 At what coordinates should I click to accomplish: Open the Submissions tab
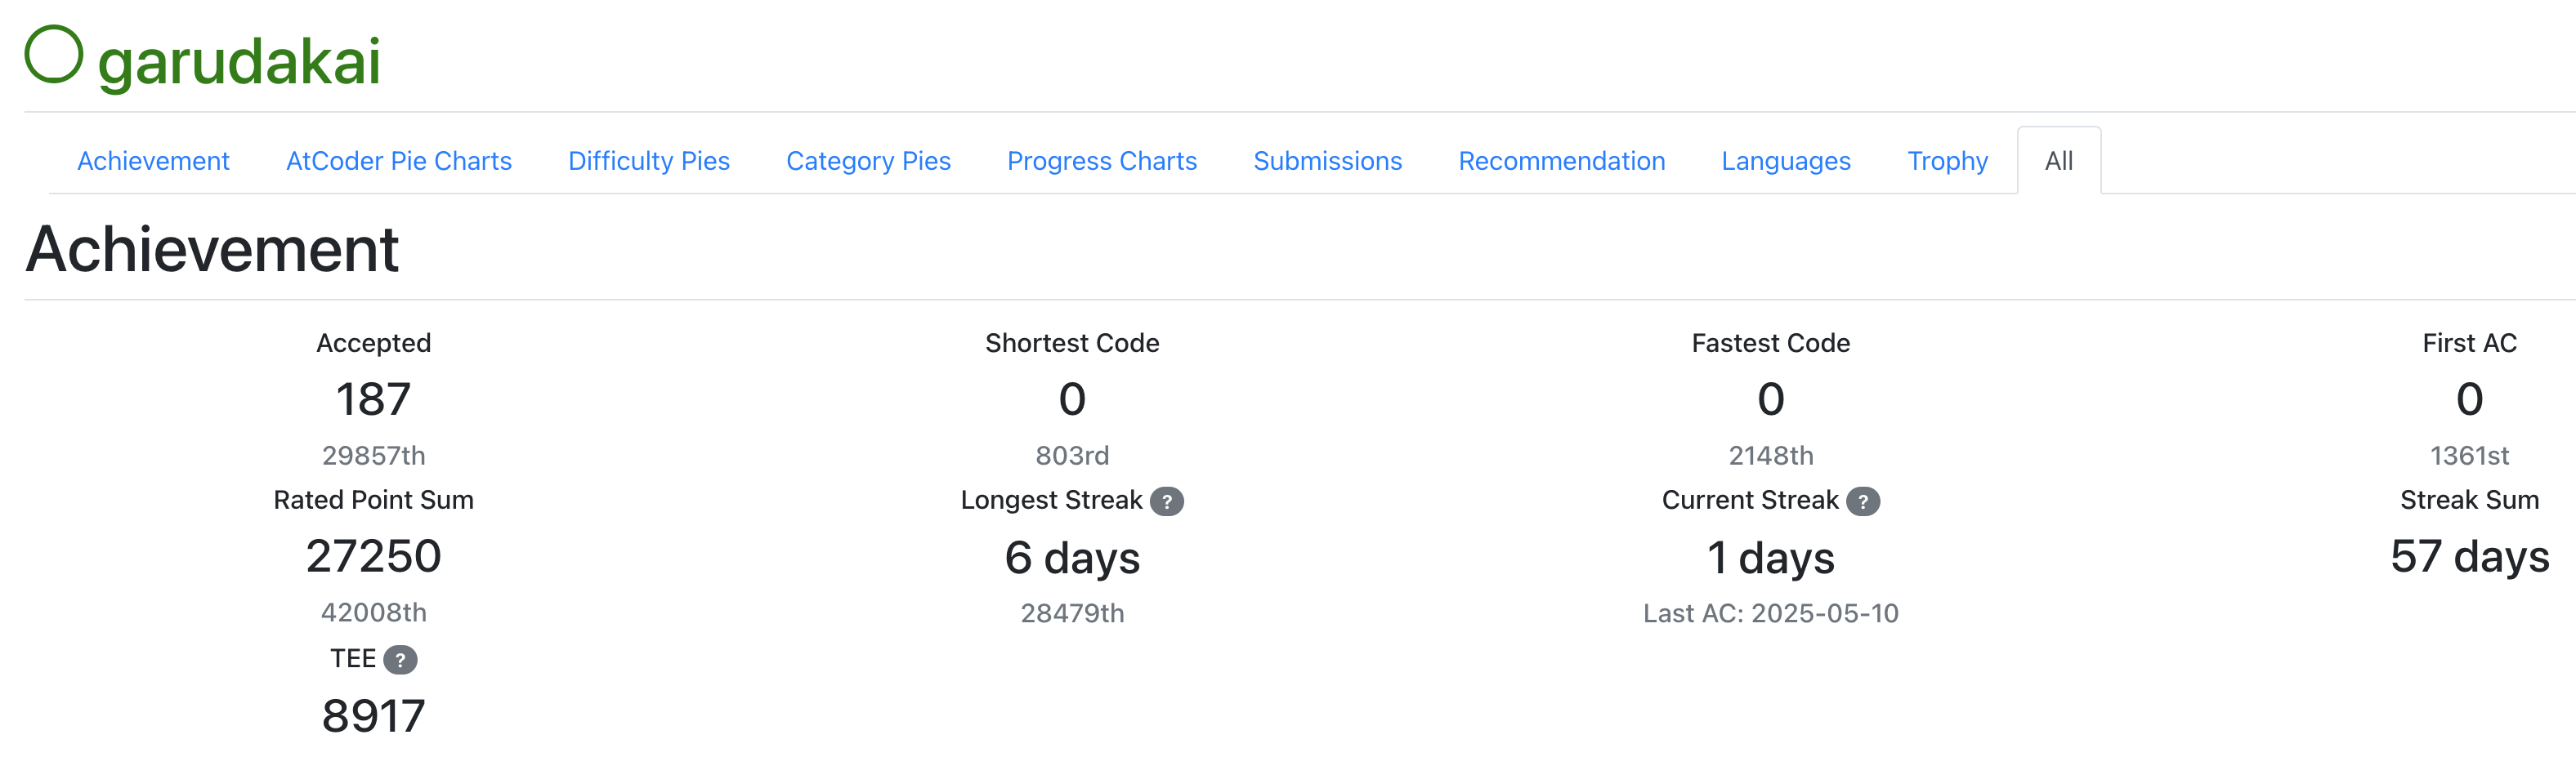[x=1327, y=160]
